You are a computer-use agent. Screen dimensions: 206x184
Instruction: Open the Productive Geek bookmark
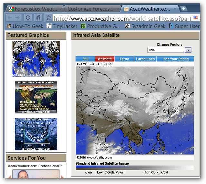(100, 26)
